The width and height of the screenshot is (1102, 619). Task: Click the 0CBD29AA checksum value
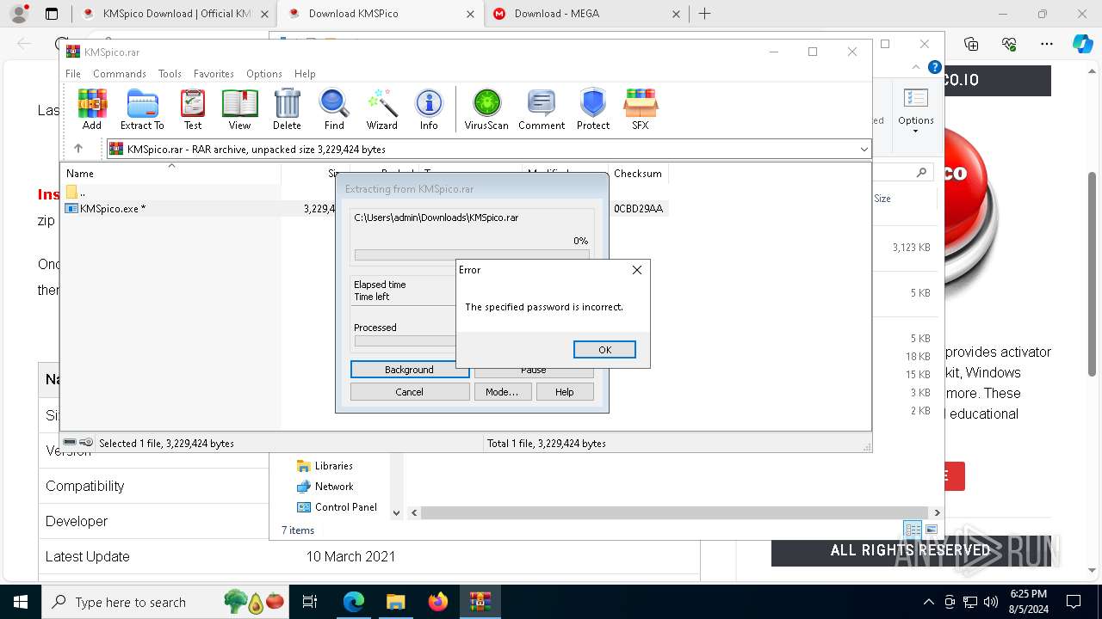coord(638,209)
